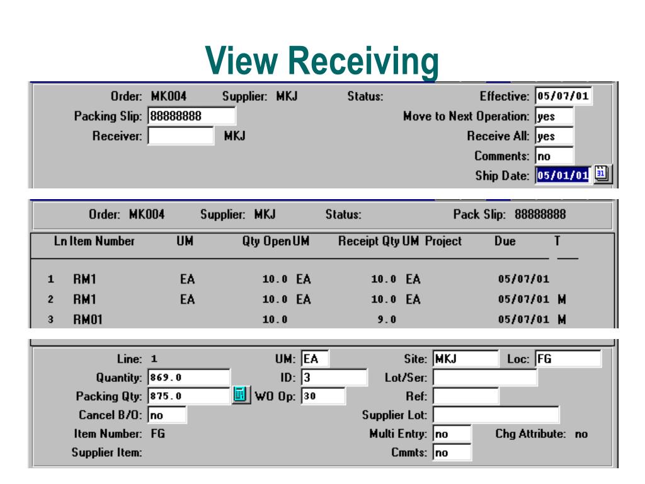
Task: Click the Comments field showing no
Action: coord(554,156)
